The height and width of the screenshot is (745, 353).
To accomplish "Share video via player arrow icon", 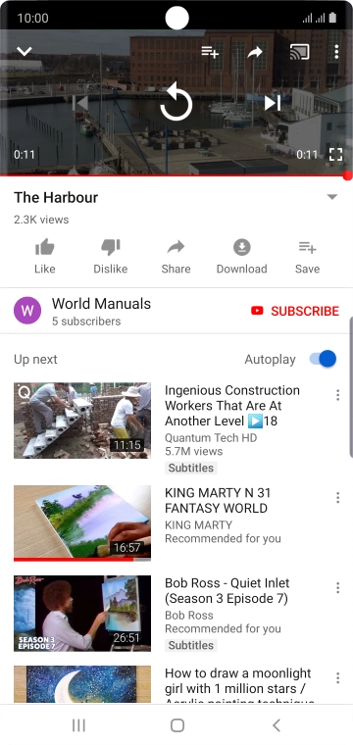I will (x=255, y=52).
